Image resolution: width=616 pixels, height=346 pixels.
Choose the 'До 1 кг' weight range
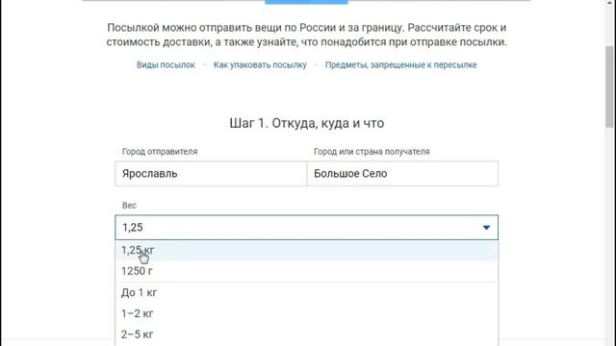[306, 292]
